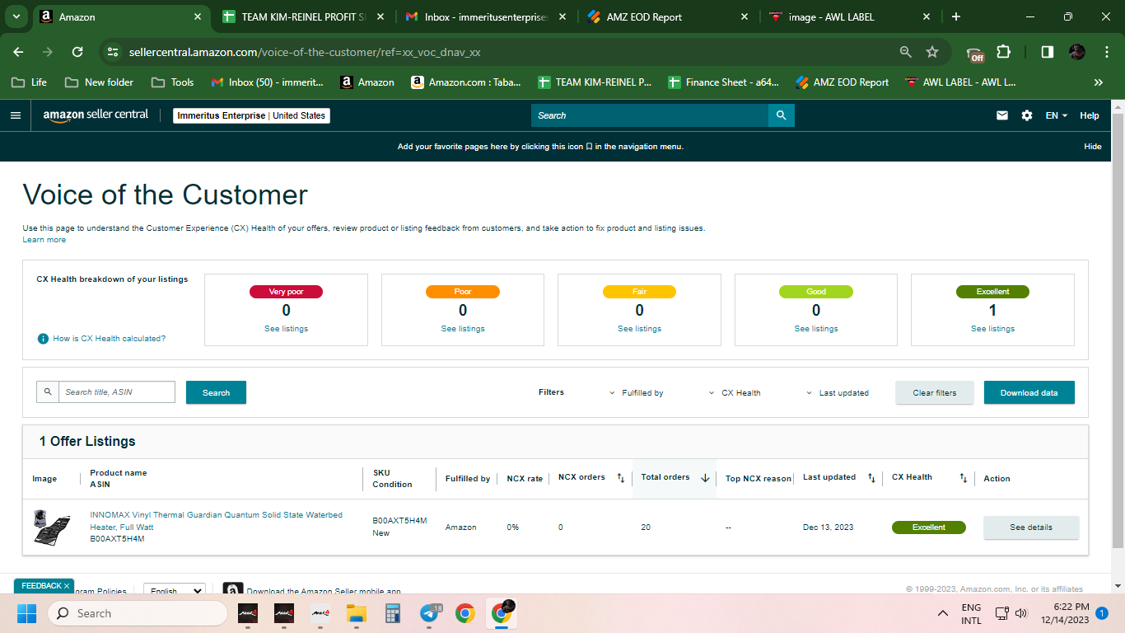Click the Amazon Seller Central logo

[96, 115]
